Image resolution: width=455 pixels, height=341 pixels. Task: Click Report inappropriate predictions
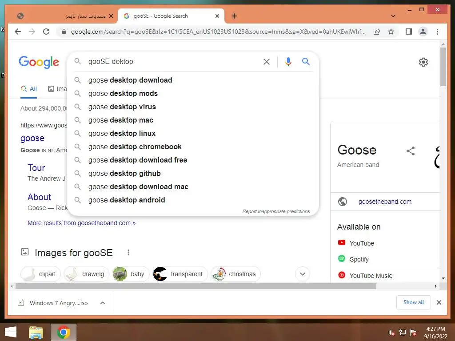coord(276,211)
